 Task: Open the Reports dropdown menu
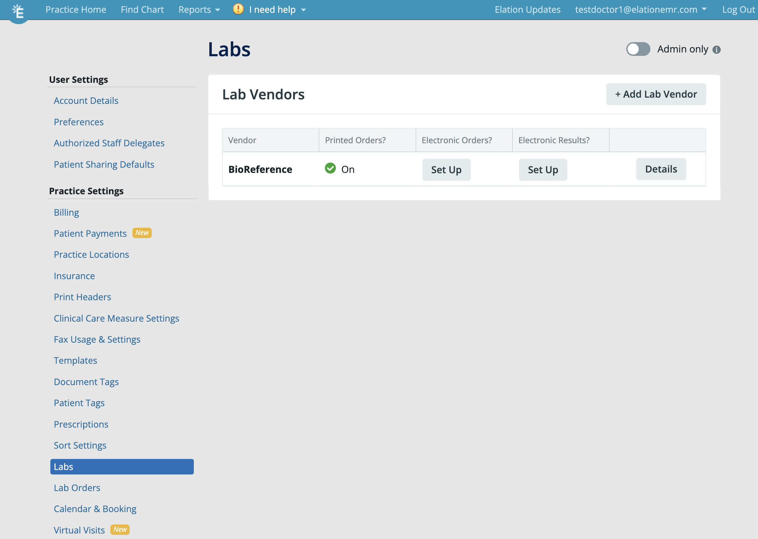[199, 9]
